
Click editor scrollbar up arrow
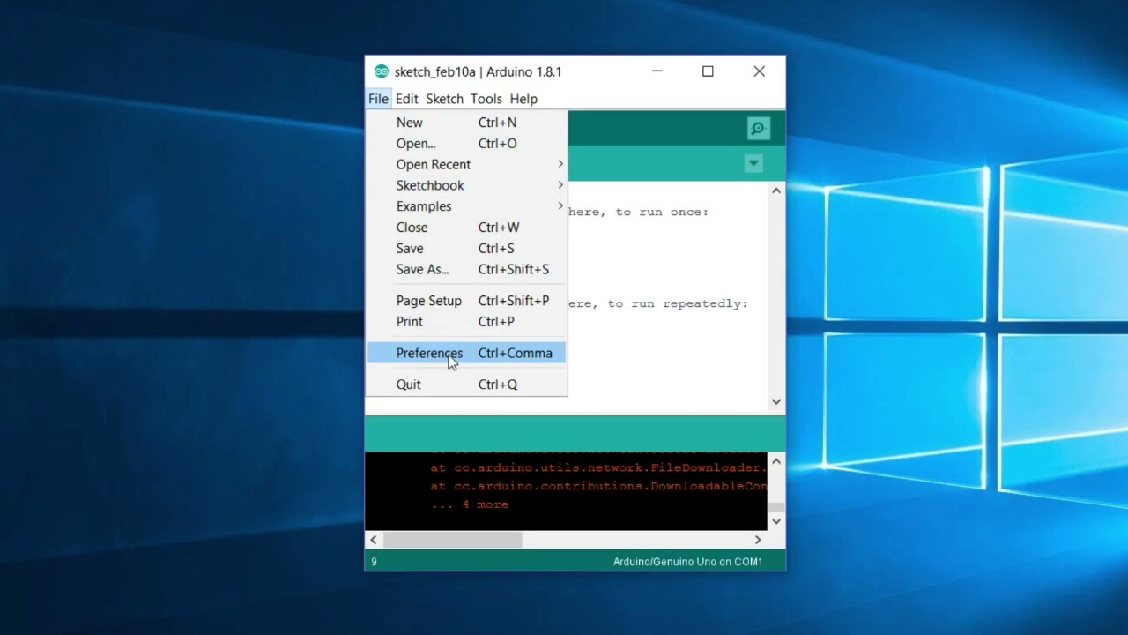pyautogui.click(x=776, y=190)
